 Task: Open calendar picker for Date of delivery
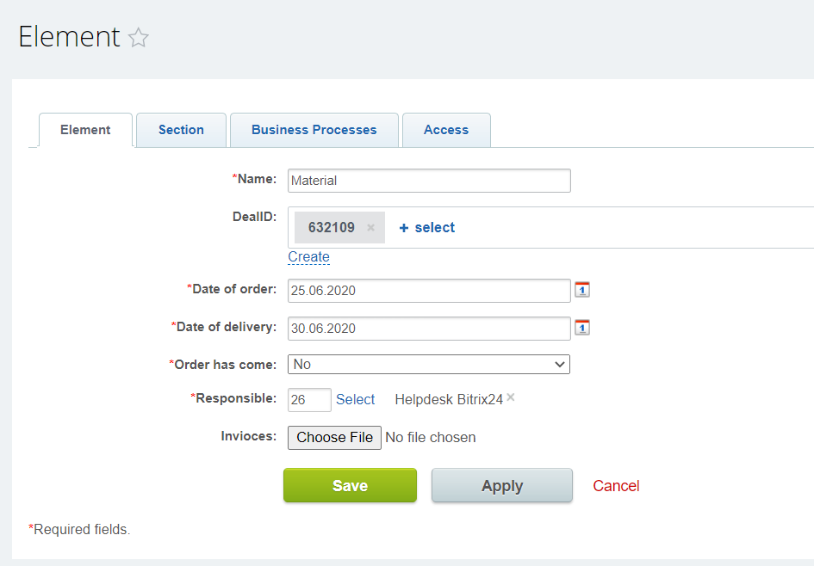(x=582, y=328)
